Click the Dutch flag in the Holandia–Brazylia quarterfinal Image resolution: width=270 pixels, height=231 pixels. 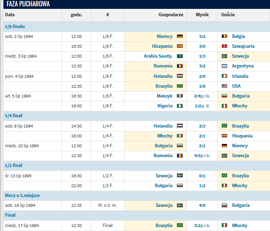(x=180, y=126)
